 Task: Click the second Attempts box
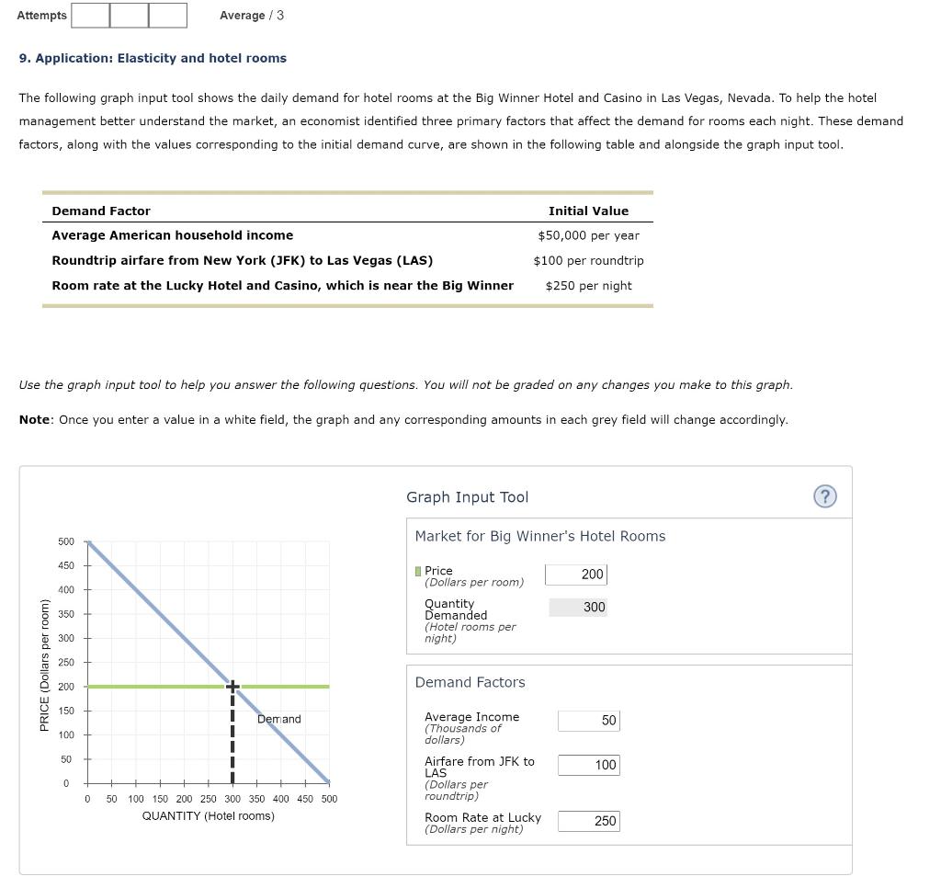pyautogui.click(x=129, y=15)
